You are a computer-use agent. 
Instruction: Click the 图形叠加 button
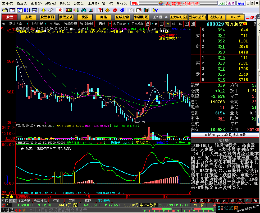(138, 24)
